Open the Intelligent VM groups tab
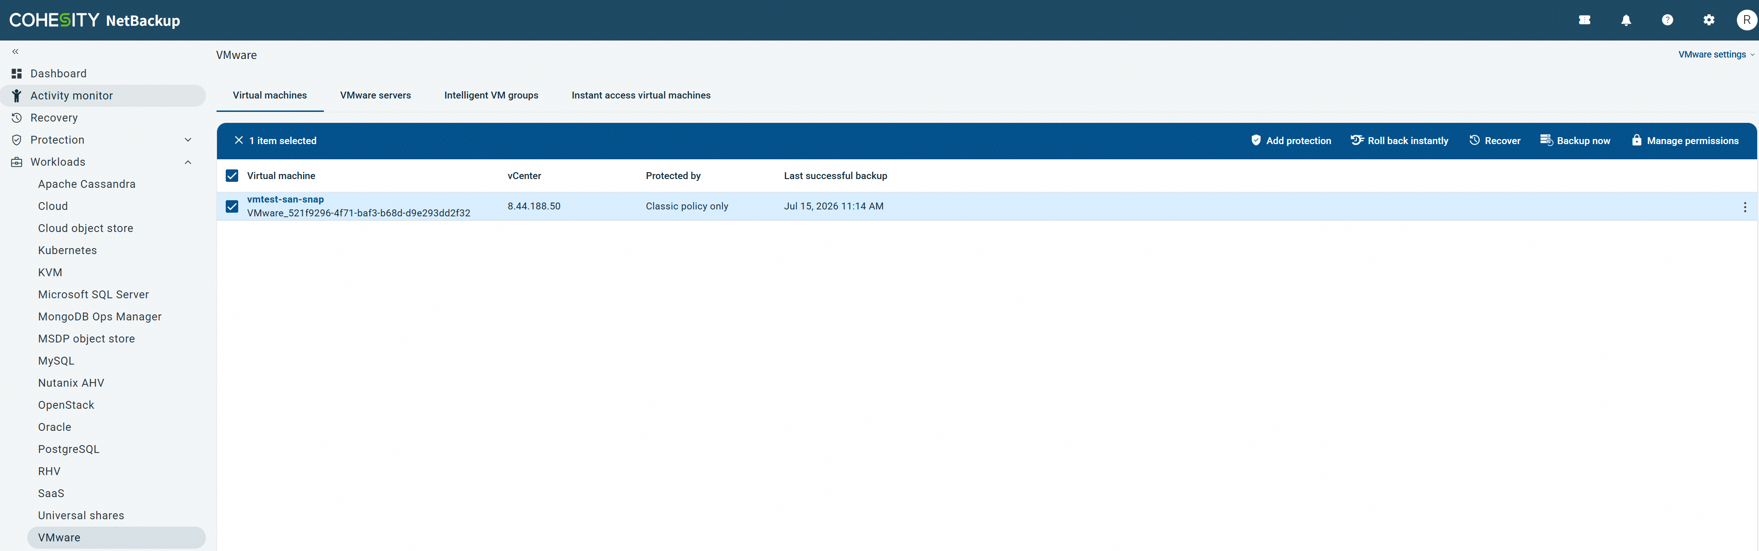 tap(491, 95)
